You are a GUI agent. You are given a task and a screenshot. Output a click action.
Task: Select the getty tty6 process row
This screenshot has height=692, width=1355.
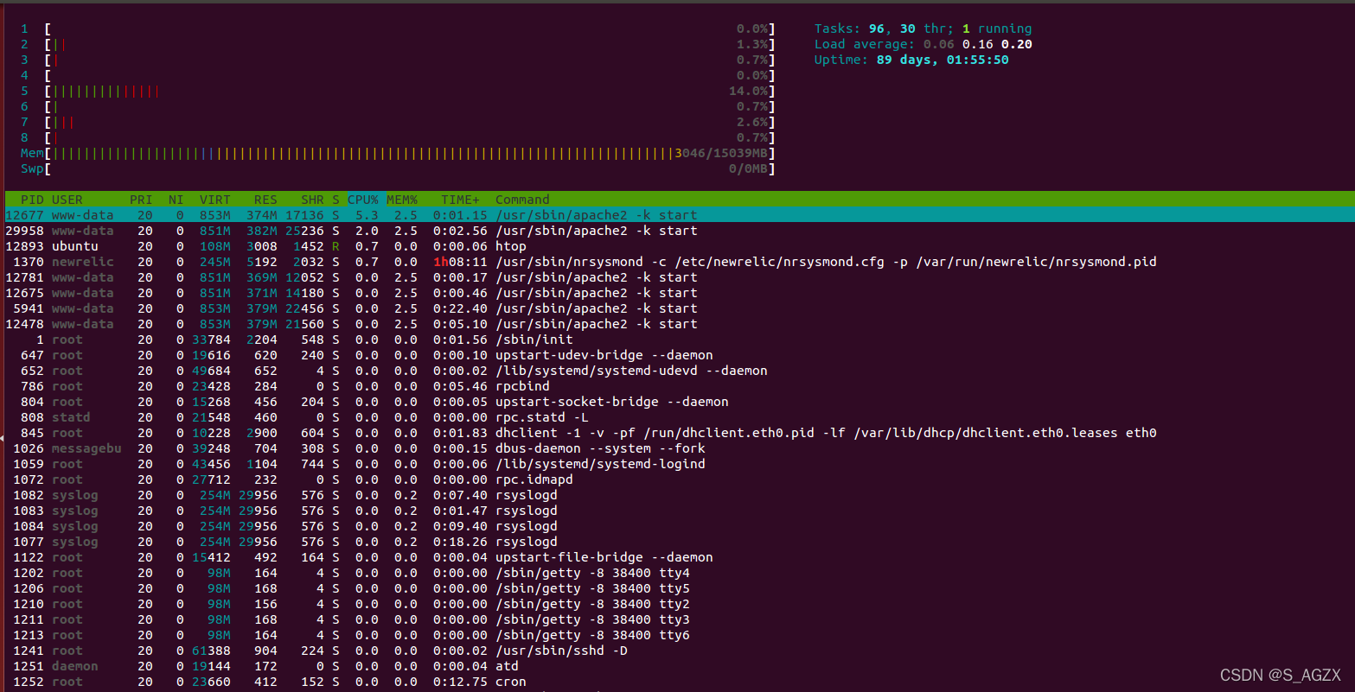click(x=680, y=635)
